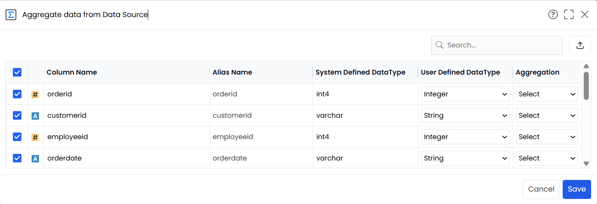The width and height of the screenshot is (597, 204).
Task: Click the magnifier icon in the search box
Action: click(439, 45)
